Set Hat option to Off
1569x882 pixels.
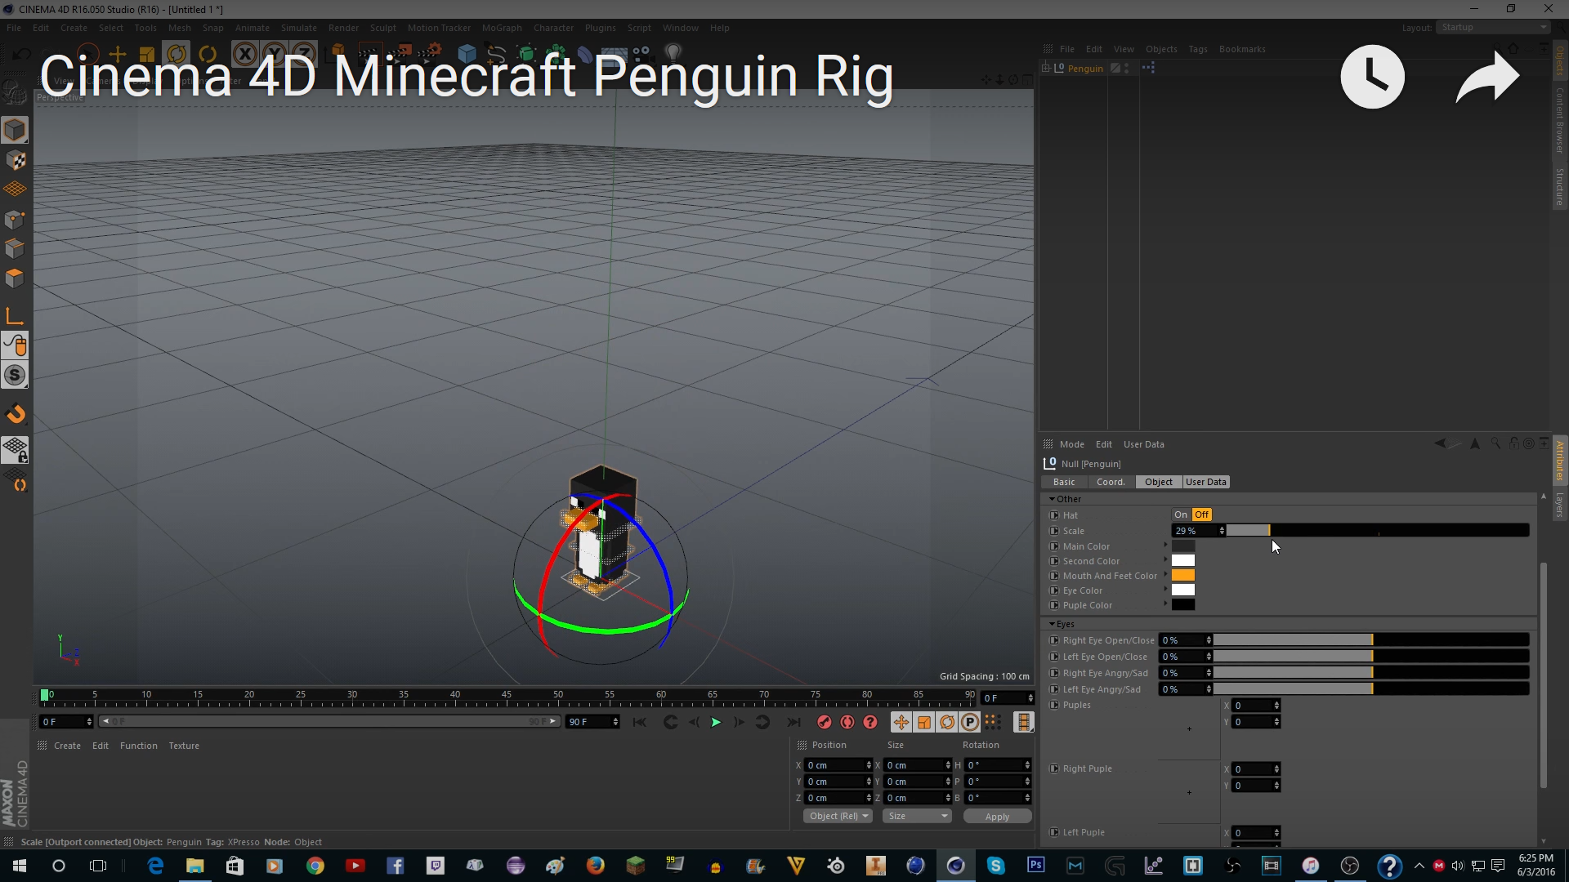(x=1201, y=514)
